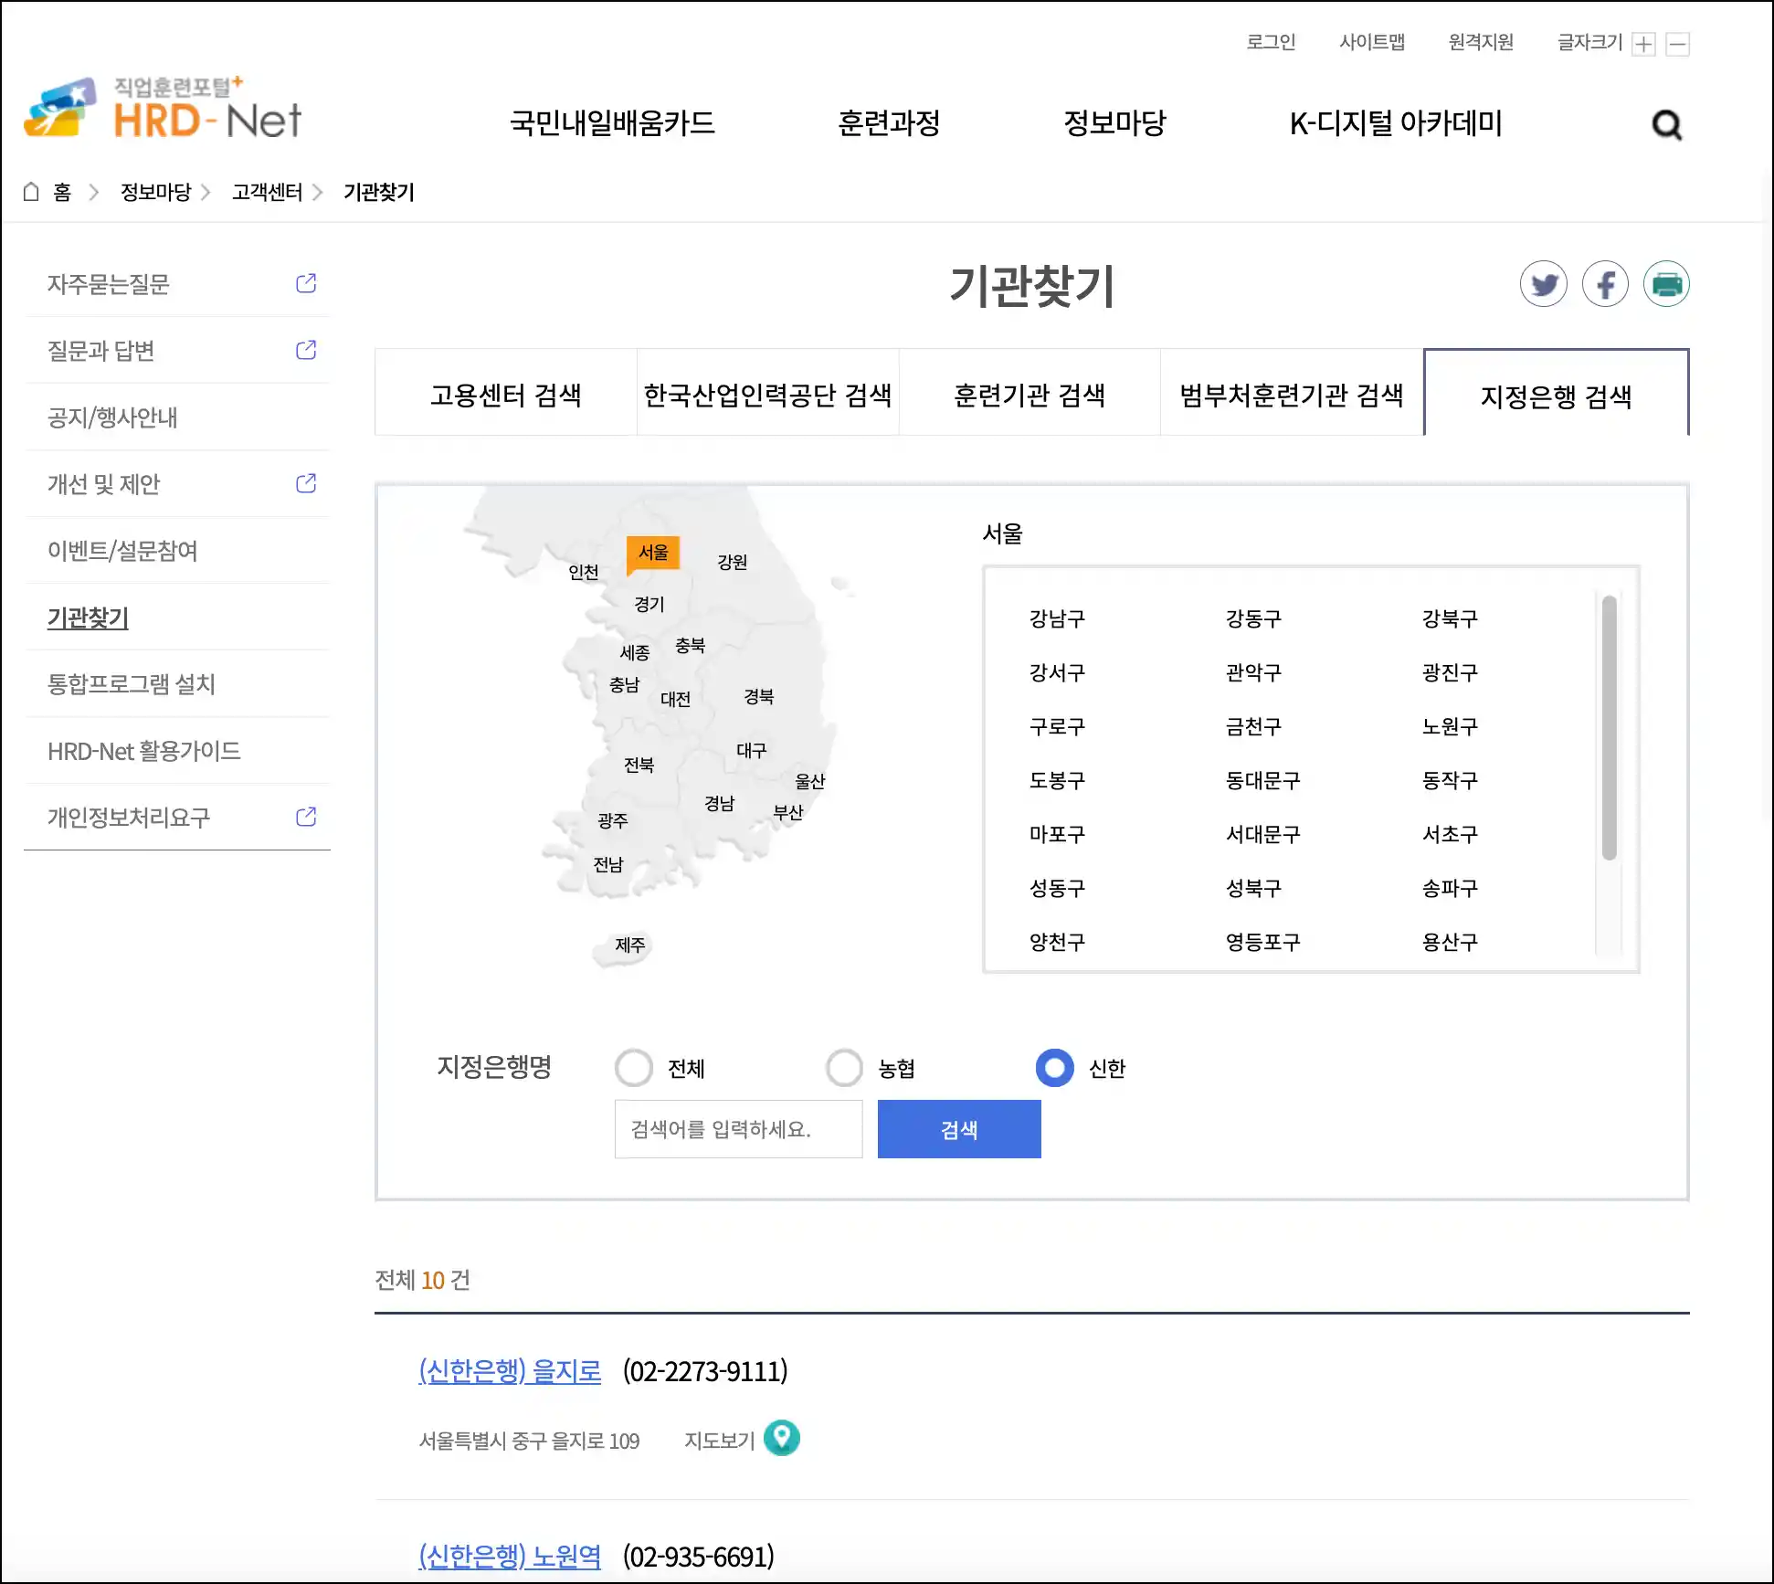Choose 송파구 district
Image resolution: width=1774 pixels, height=1584 pixels.
coord(1450,888)
